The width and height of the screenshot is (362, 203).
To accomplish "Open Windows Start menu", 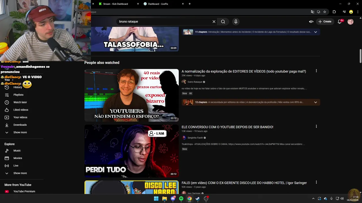I will click(156, 198).
